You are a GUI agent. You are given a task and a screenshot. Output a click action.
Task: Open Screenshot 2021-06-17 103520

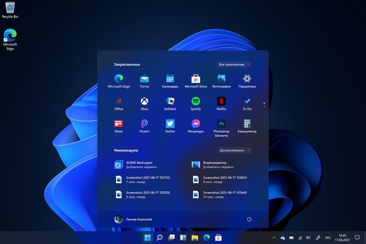point(142,194)
